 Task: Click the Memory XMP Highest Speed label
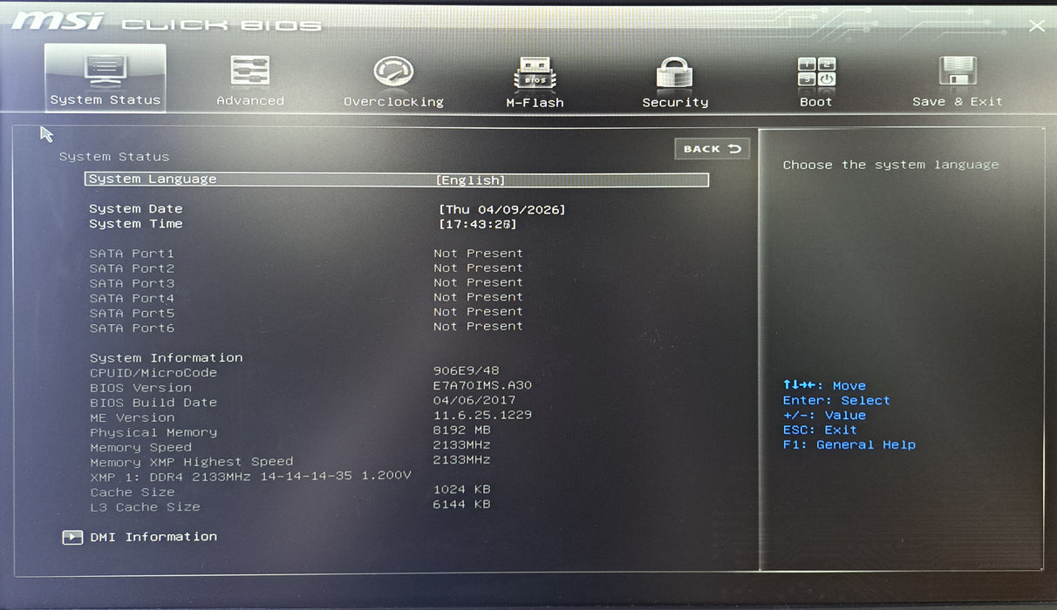(x=192, y=462)
